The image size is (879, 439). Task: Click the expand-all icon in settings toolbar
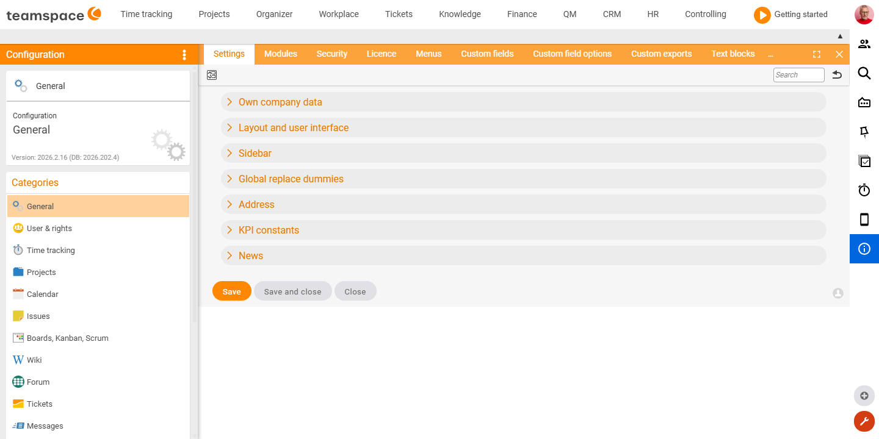click(212, 75)
